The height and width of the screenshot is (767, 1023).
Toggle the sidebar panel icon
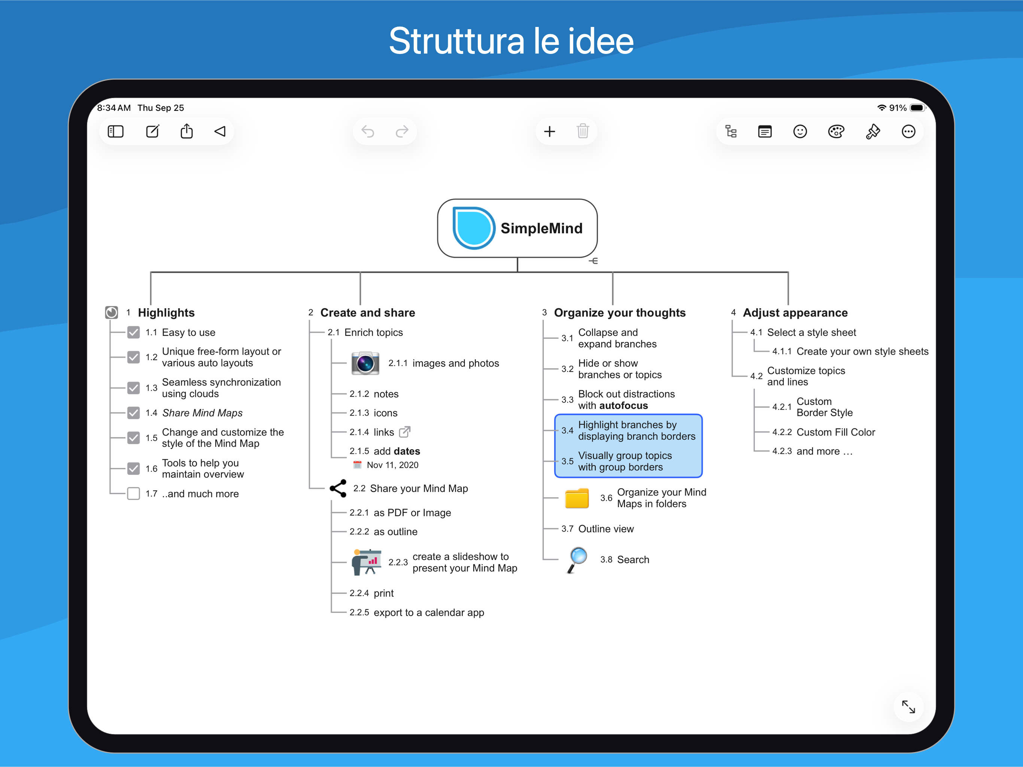click(116, 132)
